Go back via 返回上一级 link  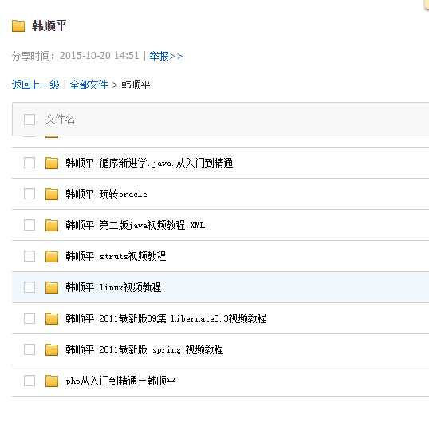click(x=35, y=85)
